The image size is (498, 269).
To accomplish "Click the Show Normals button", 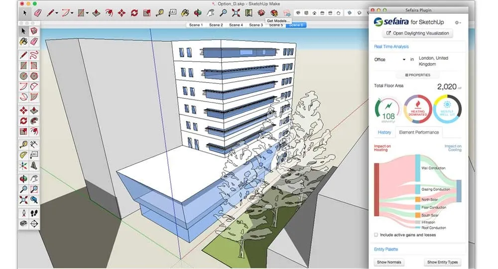I will [x=389, y=262].
